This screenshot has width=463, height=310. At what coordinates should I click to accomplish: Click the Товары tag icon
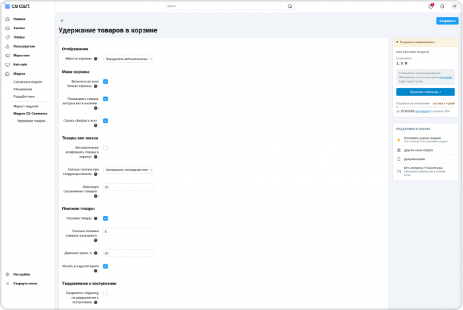click(7, 37)
